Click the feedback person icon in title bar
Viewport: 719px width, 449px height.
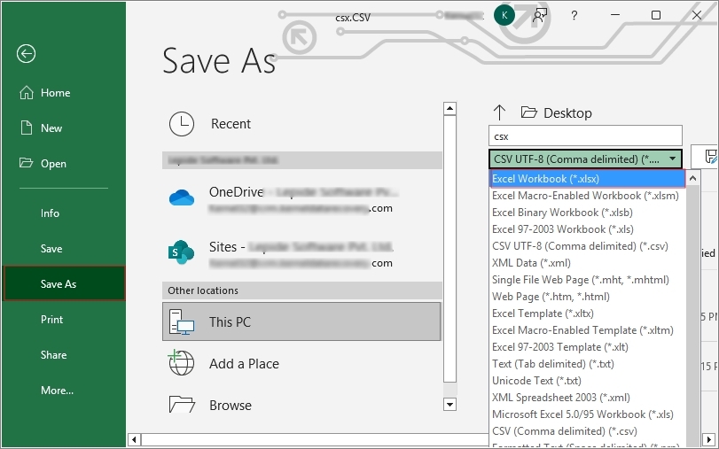pyautogui.click(x=540, y=16)
